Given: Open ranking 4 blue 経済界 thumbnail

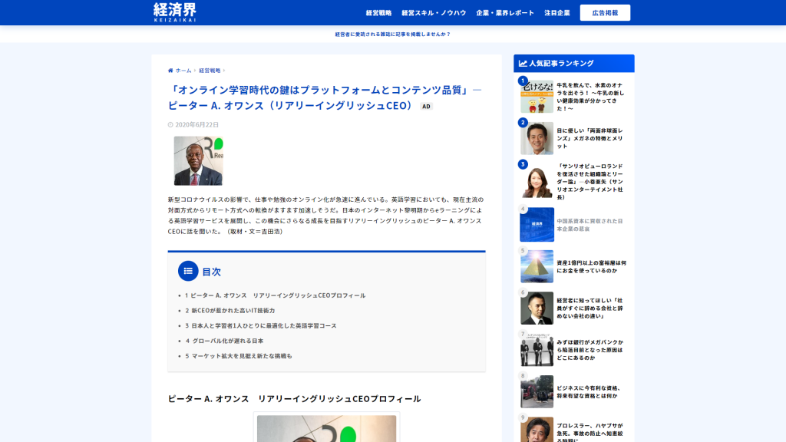Looking at the screenshot, I should pyautogui.click(x=537, y=225).
